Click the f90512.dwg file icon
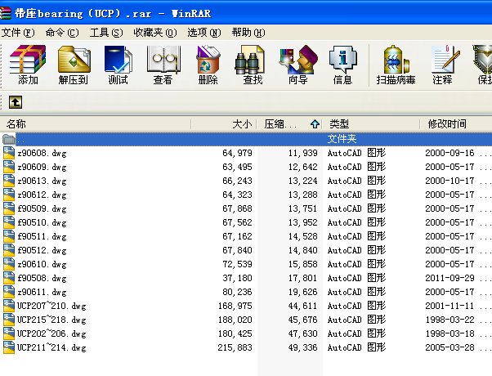Screen dimensions: 492x376 [x=9, y=250]
